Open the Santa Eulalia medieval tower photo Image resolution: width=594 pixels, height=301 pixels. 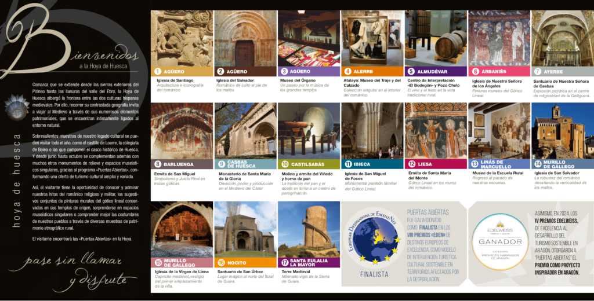click(309, 229)
